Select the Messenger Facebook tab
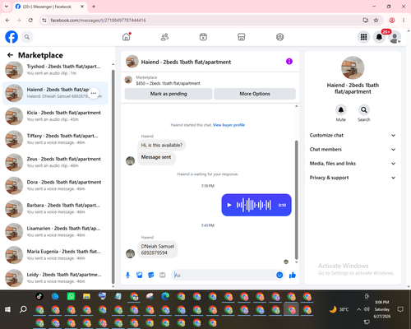Image resolution: width=411 pixels, height=329 pixels. tap(50, 7)
